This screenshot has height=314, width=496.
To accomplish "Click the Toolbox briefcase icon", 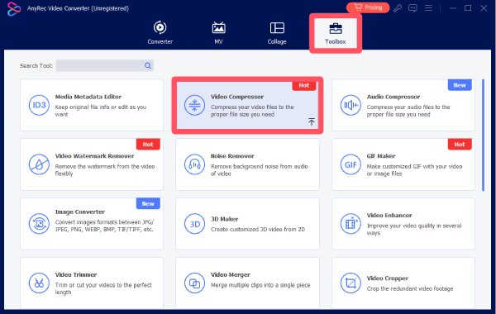I will [x=336, y=28].
